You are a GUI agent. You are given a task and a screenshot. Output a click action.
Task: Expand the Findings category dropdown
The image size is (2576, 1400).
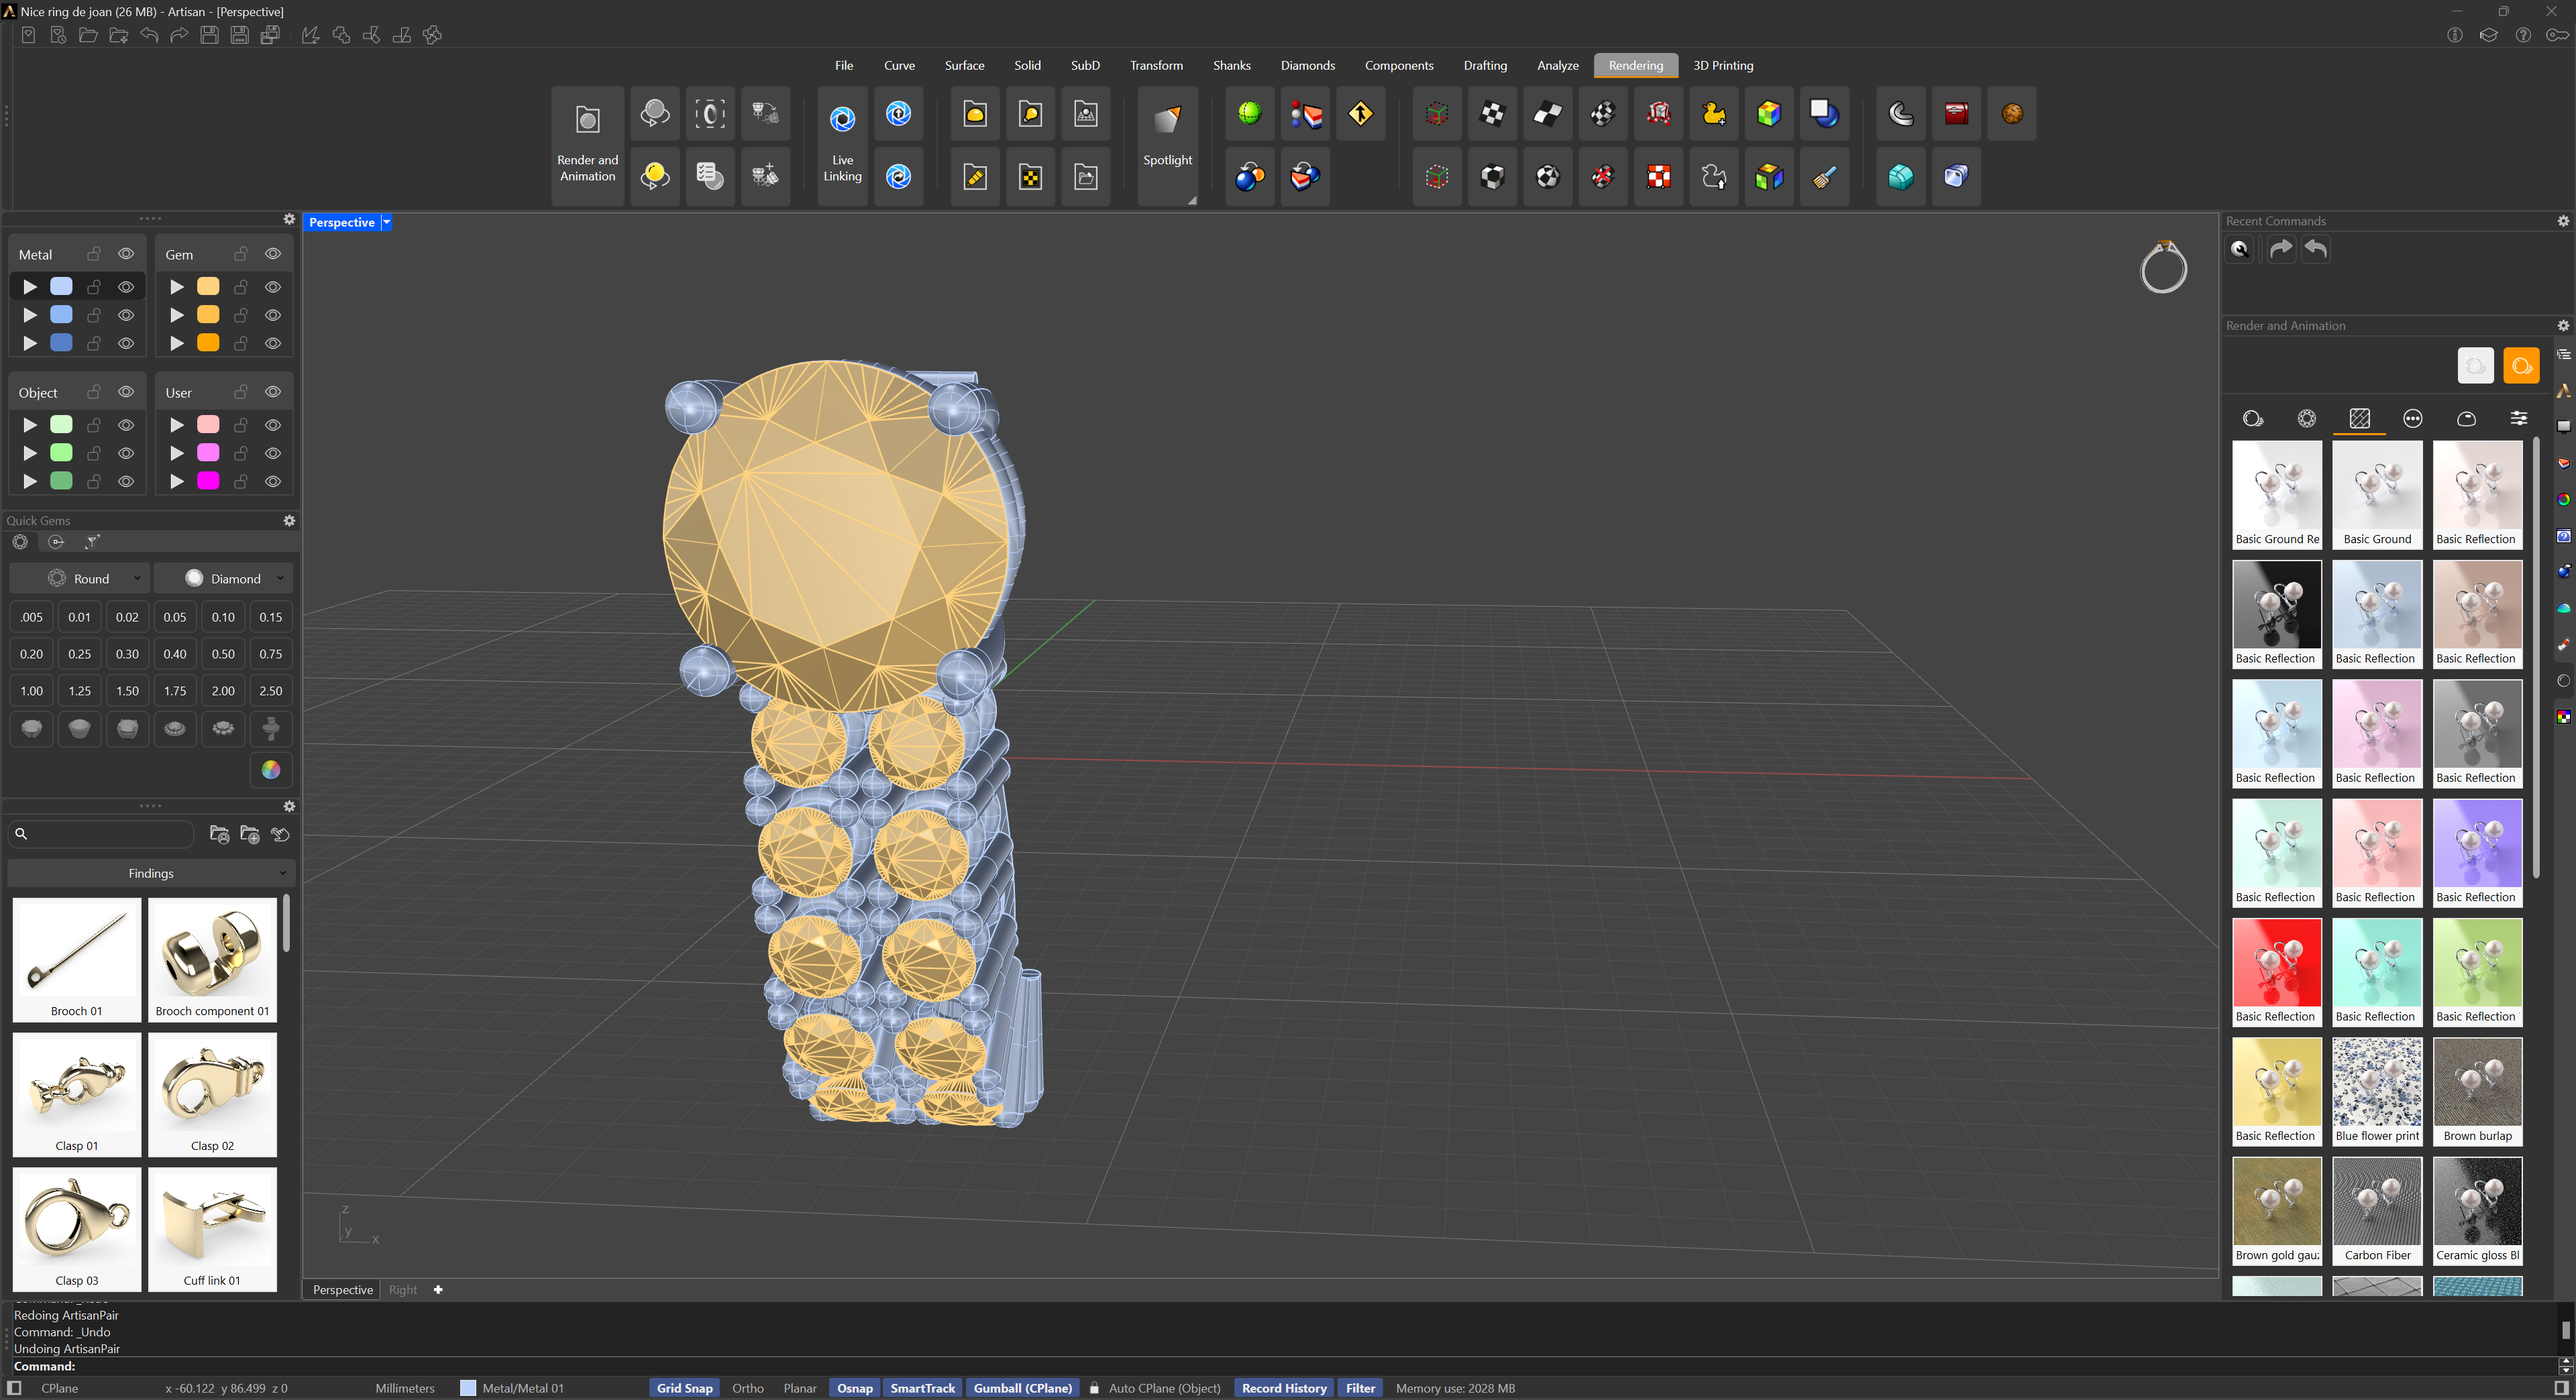(x=151, y=874)
